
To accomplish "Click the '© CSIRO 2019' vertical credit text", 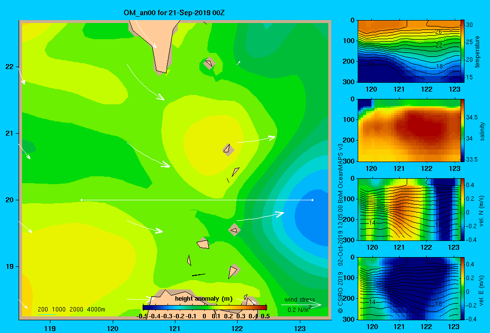I will pyautogui.click(x=341, y=292).
